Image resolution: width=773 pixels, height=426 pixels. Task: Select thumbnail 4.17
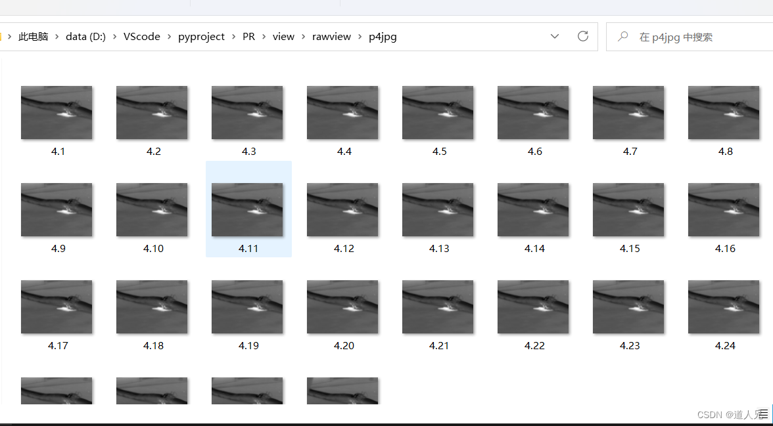[x=57, y=307]
